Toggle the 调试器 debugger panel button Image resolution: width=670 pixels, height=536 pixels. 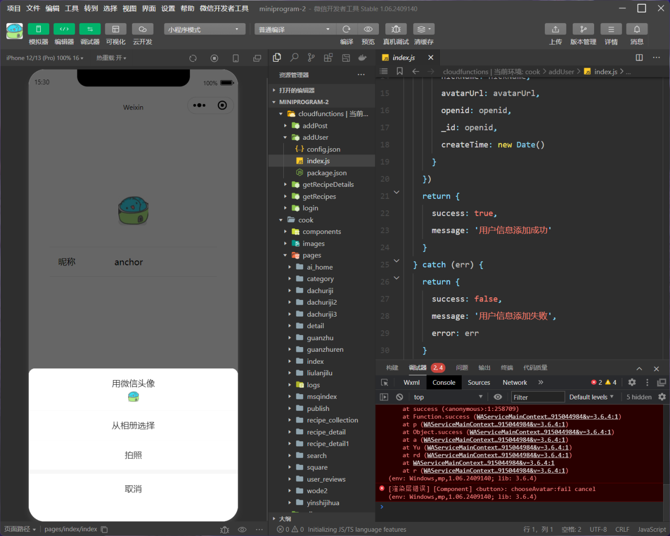click(90, 29)
